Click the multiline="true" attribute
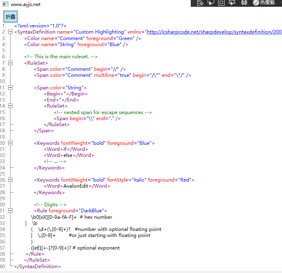 click(x=113, y=75)
